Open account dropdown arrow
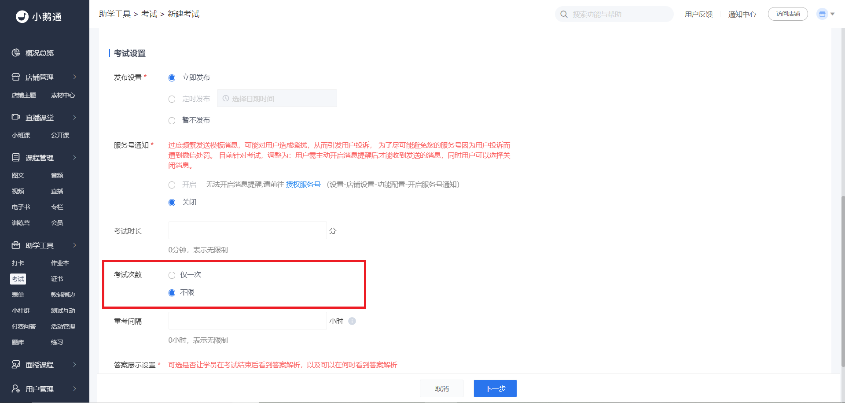This screenshot has height=403, width=845. click(833, 14)
